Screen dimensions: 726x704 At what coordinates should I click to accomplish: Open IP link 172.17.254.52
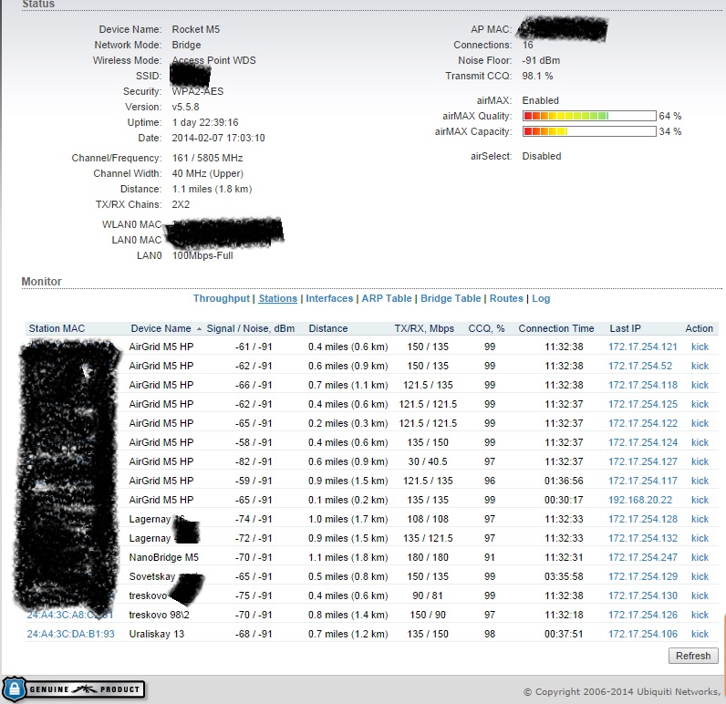tap(640, 366)
